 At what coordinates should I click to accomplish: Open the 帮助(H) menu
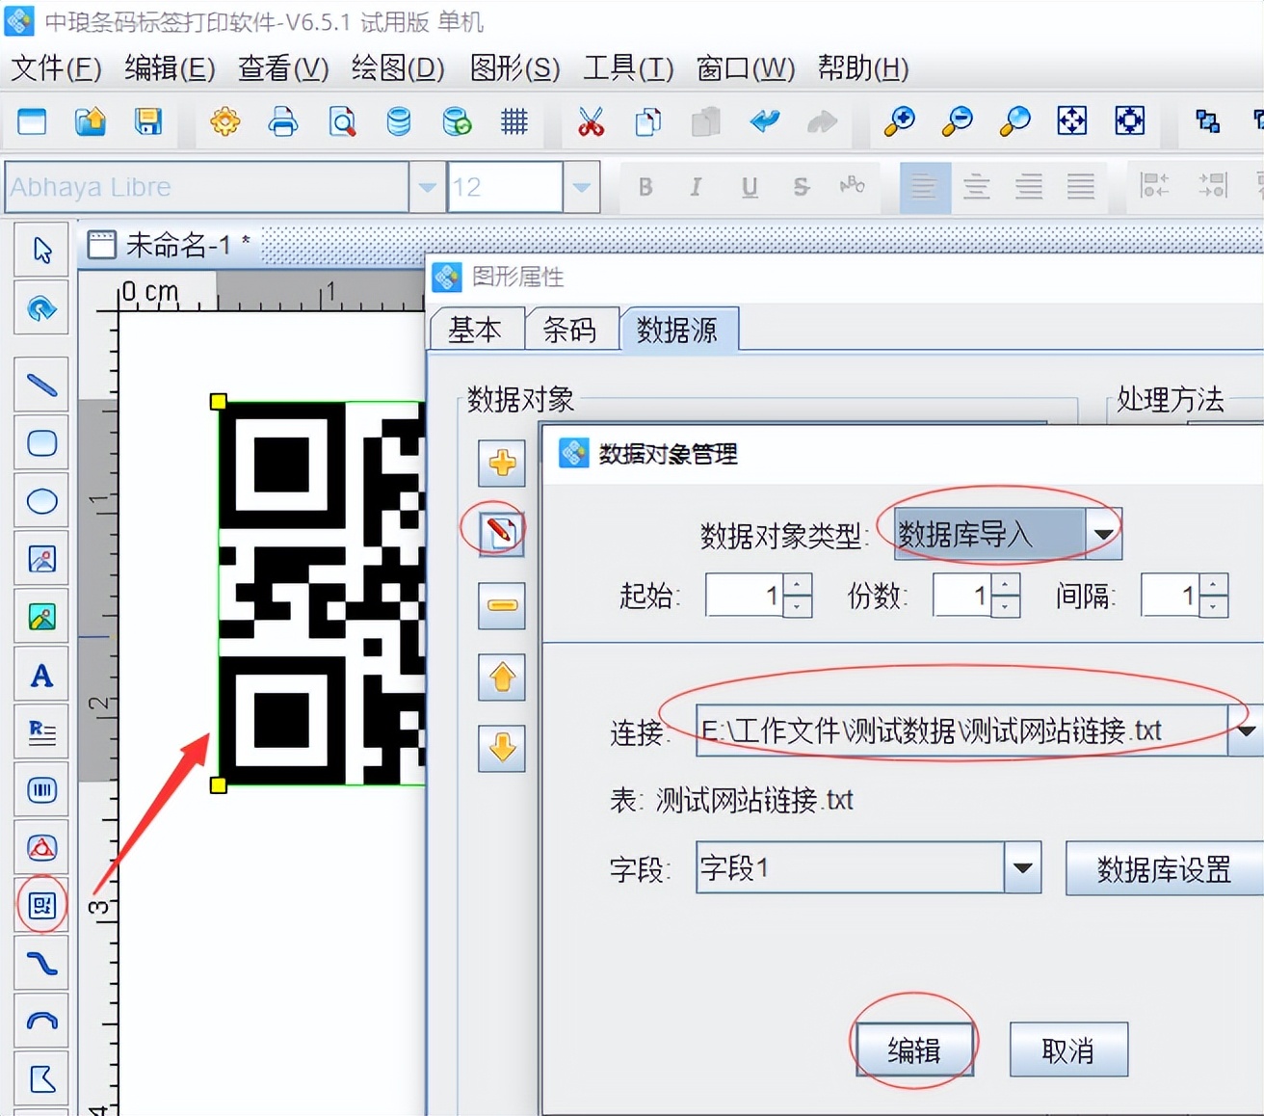863,68
